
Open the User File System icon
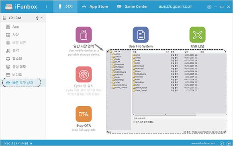click(141, 35)
